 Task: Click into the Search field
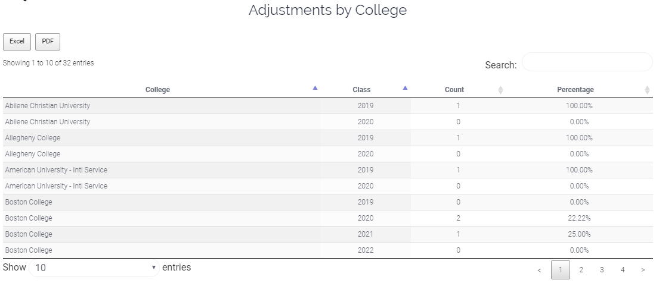pos(587,62)
